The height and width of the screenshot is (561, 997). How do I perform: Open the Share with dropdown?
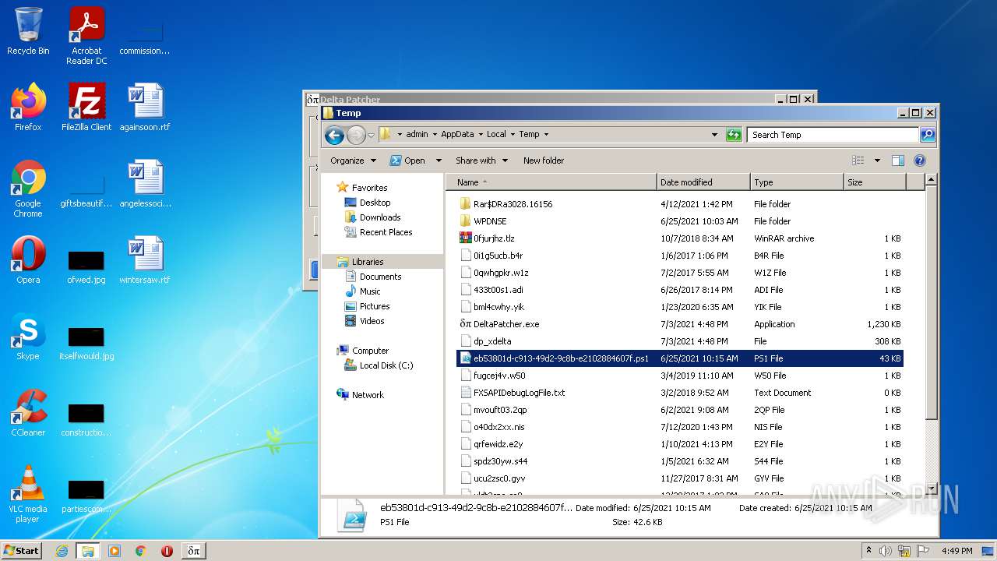(481, 161)
